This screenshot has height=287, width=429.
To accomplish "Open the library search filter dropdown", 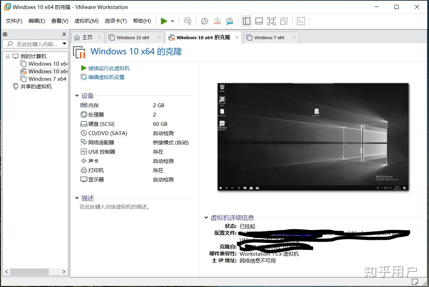I will coord(64,44).
